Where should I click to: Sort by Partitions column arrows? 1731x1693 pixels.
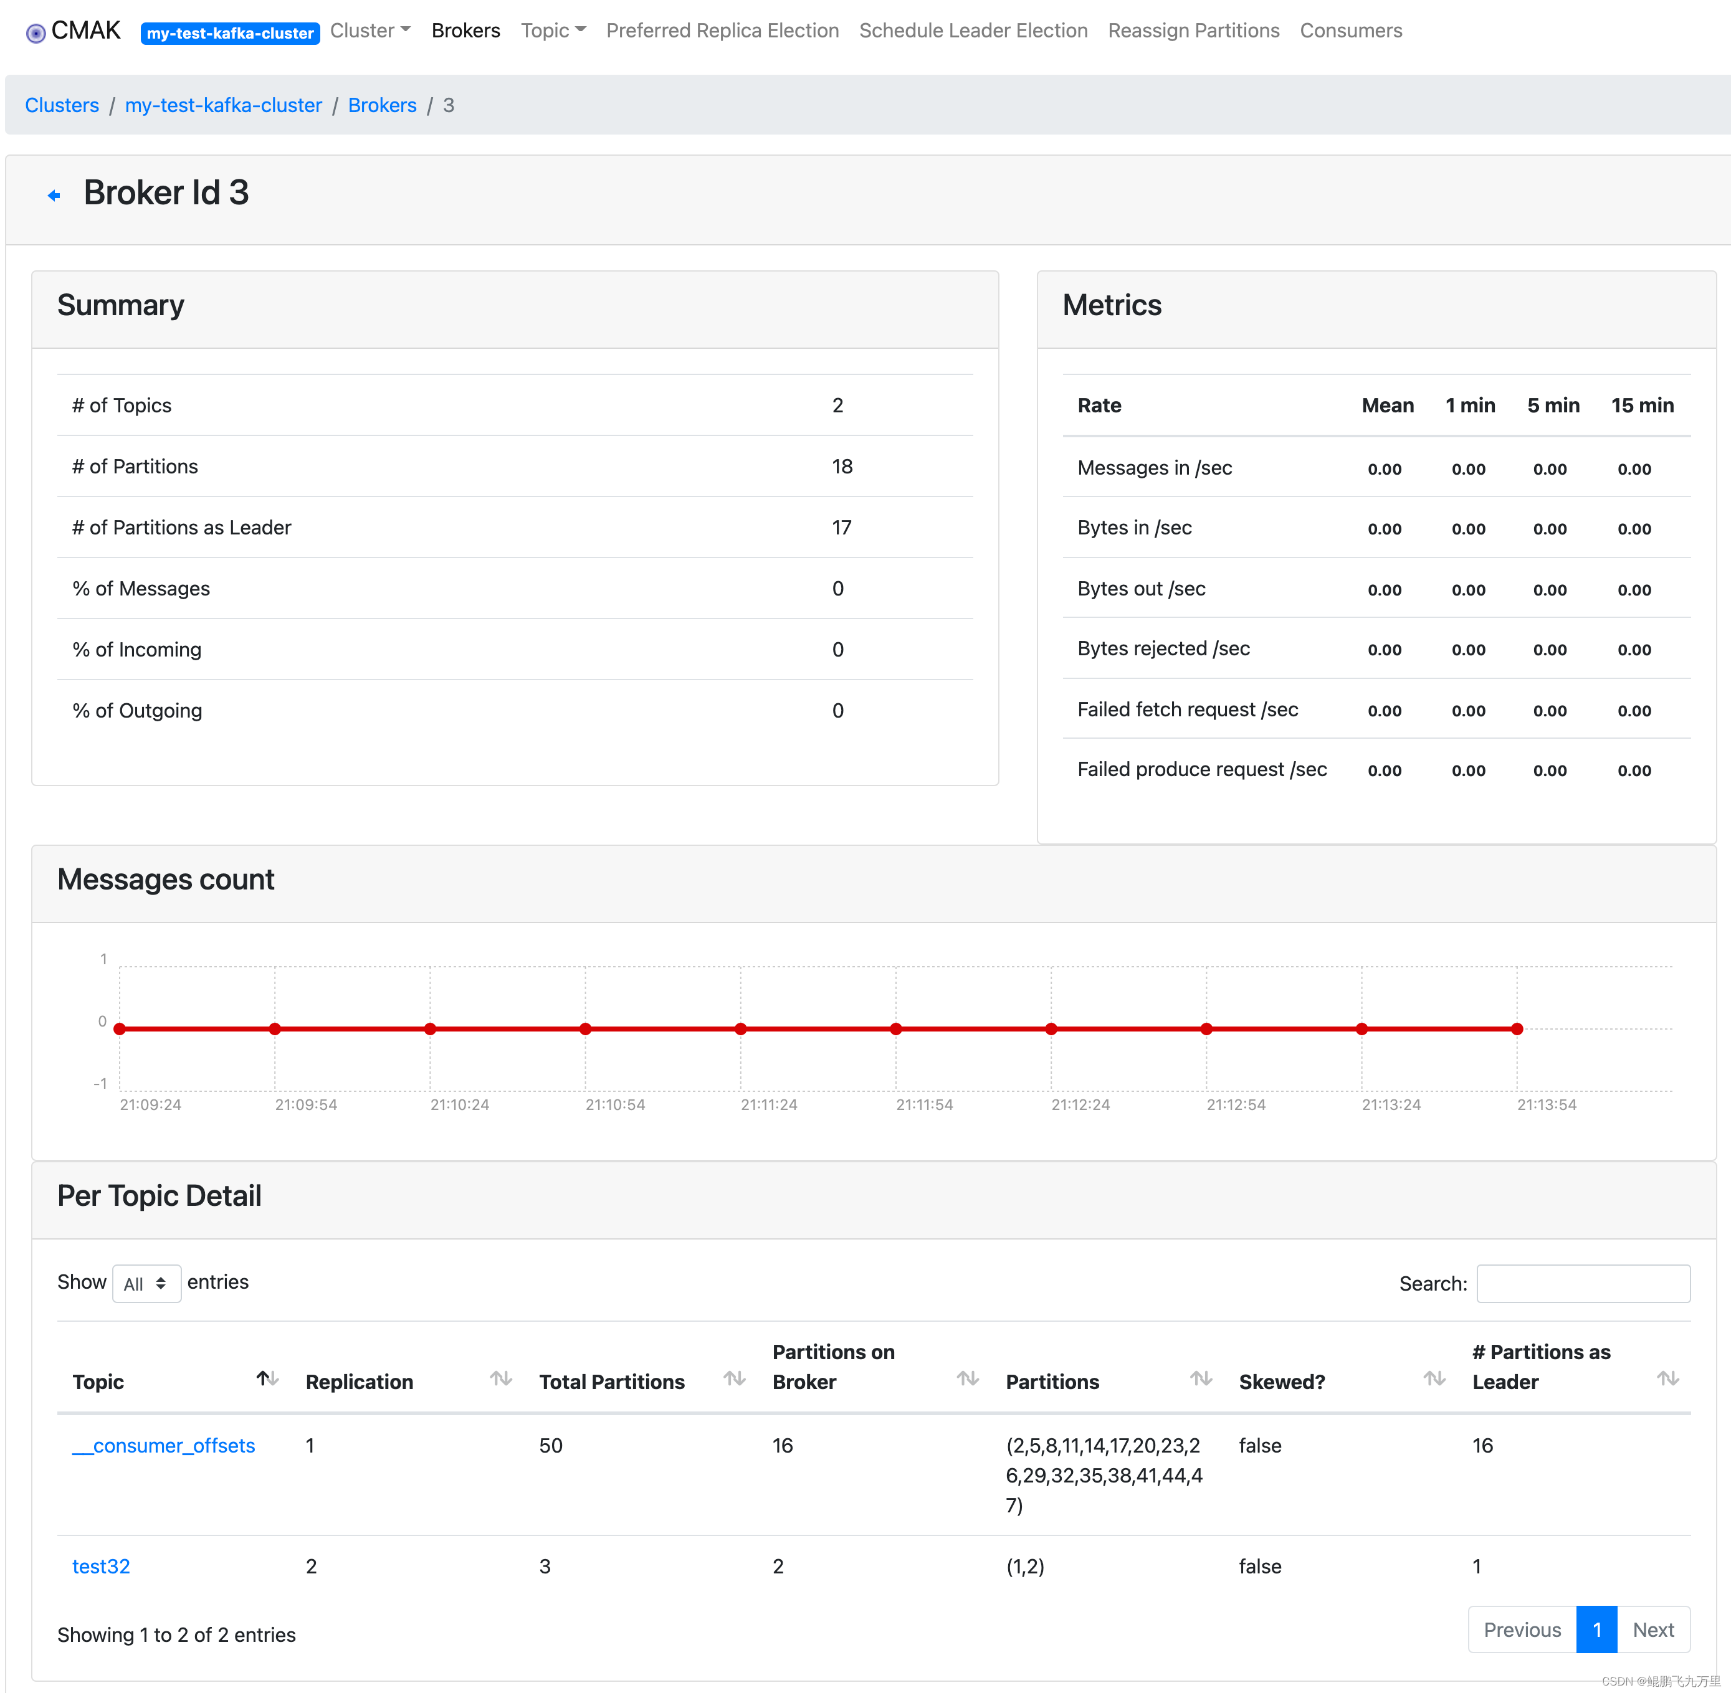click(1201, 1378)
